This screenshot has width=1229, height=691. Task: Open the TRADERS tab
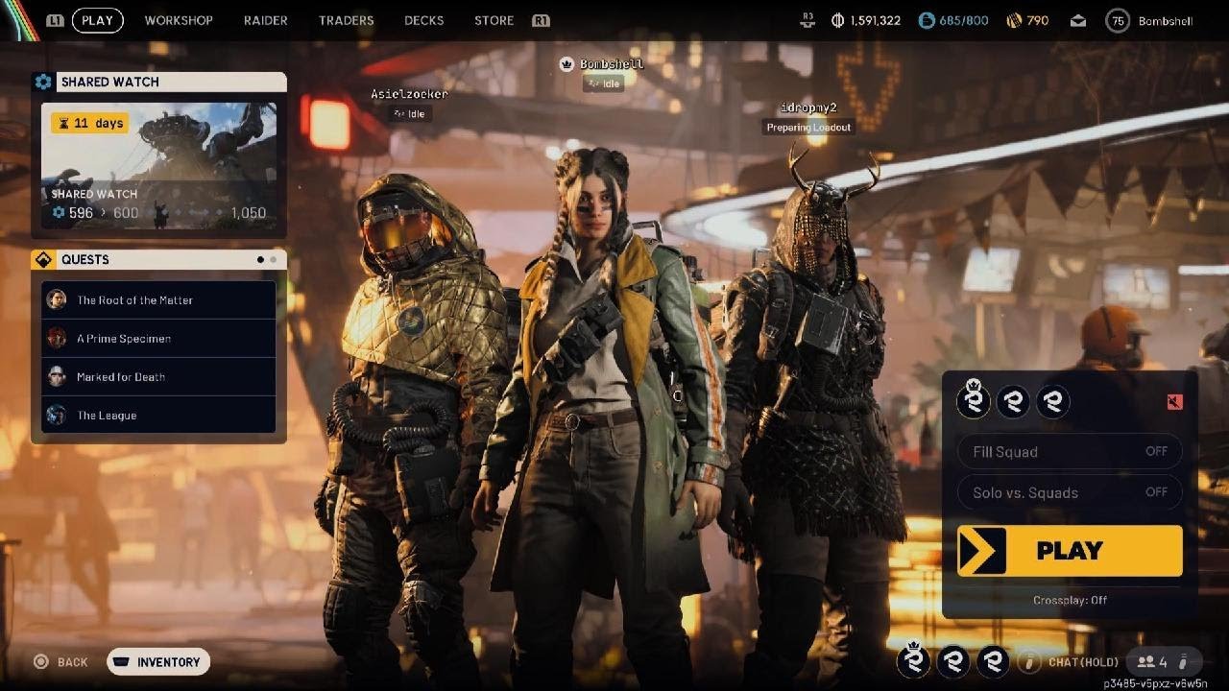[347, 20]
